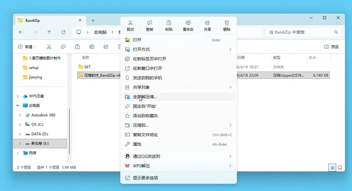The height and width of the screenshot is (191, 352).
Task: Select 打开 from the context menu
Action: coord(179,40)
